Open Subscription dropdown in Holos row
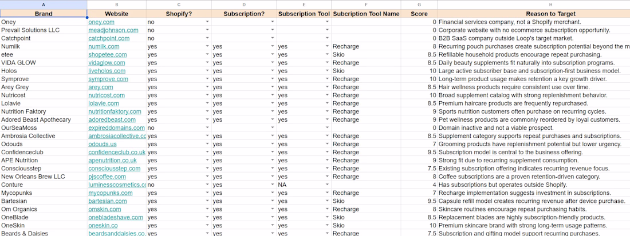Screen dimensions: 630x236 click(x=273, y=71)
